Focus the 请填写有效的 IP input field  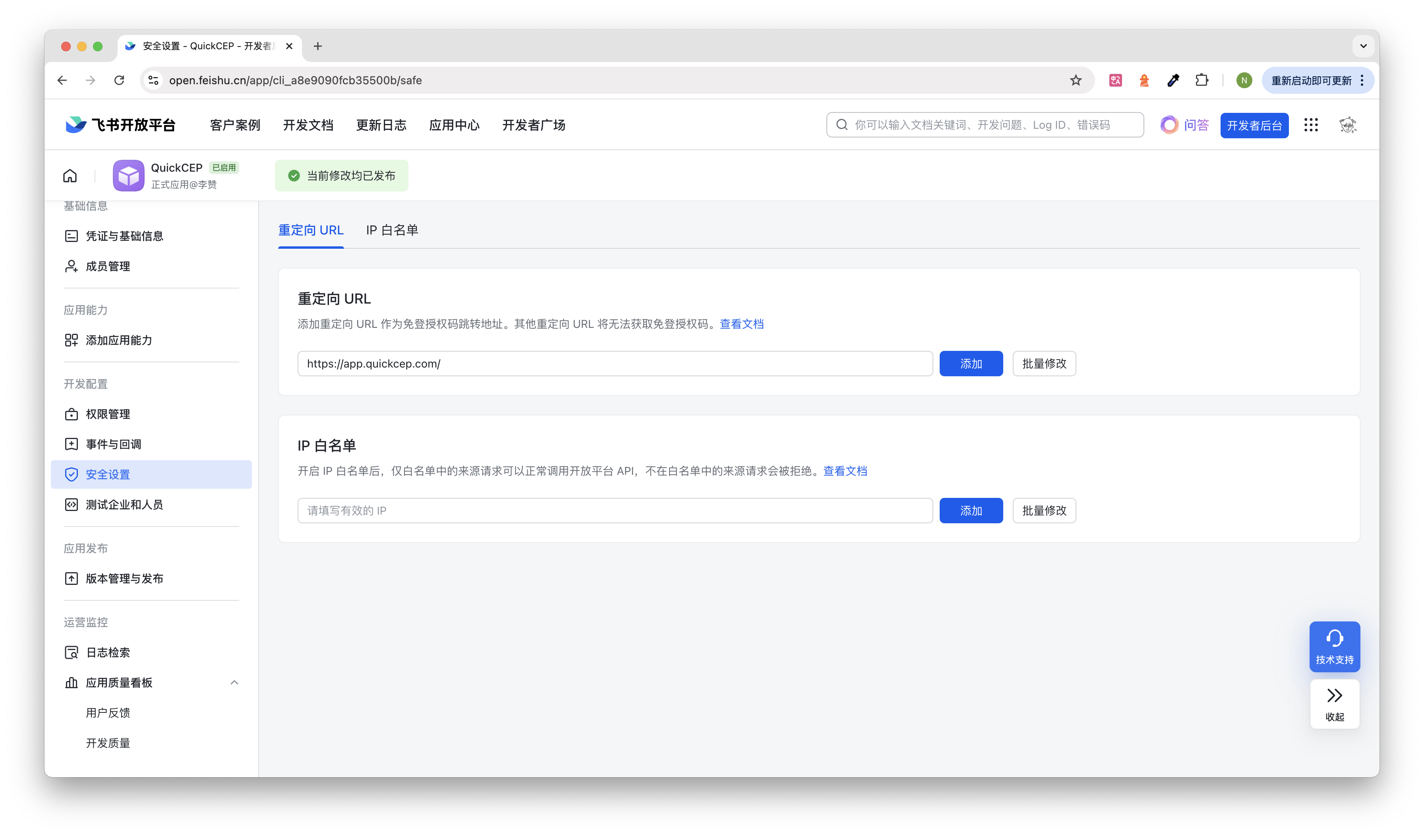(x=615, y=511)
